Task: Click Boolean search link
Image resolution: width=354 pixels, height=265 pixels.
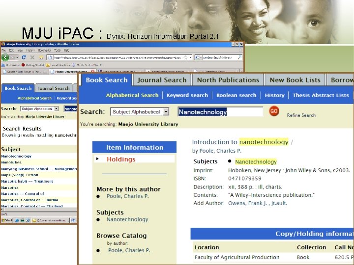Action: point(236,95)
